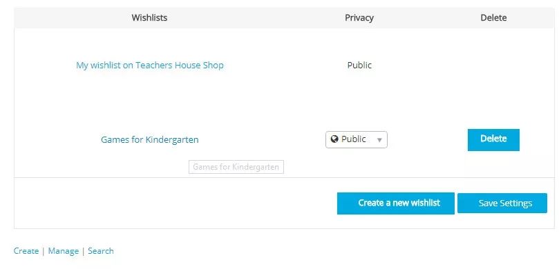Image resolution: width=559 pixels, height=269 pixels.
Task: Click the Privacy column header
Action: (359, 18)
